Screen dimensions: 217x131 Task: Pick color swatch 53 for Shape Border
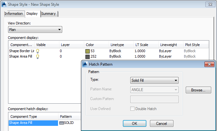[87, 51]
